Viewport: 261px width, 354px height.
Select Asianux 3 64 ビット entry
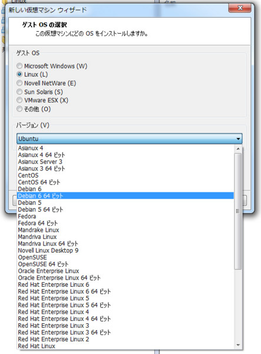pyautogui.click(x=125, y=168)
